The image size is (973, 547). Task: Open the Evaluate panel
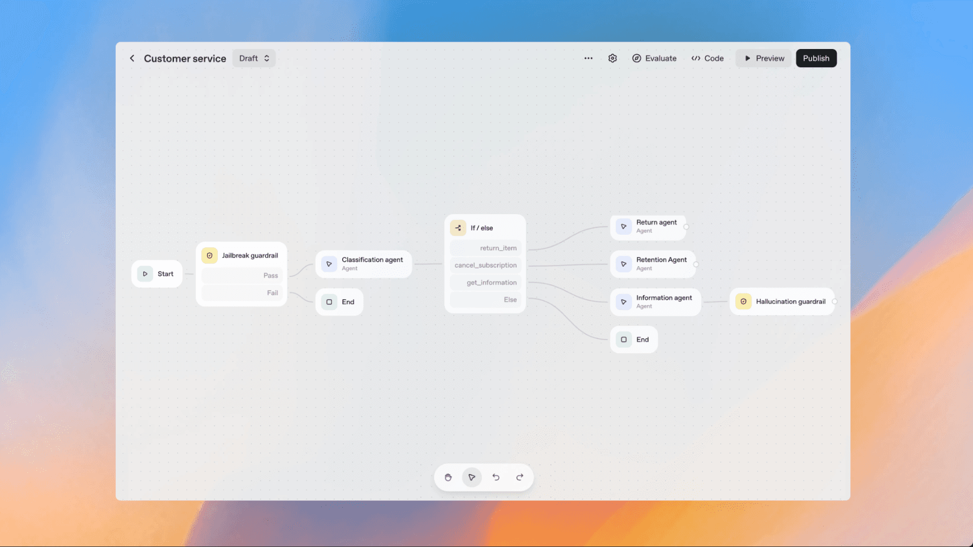654,58
